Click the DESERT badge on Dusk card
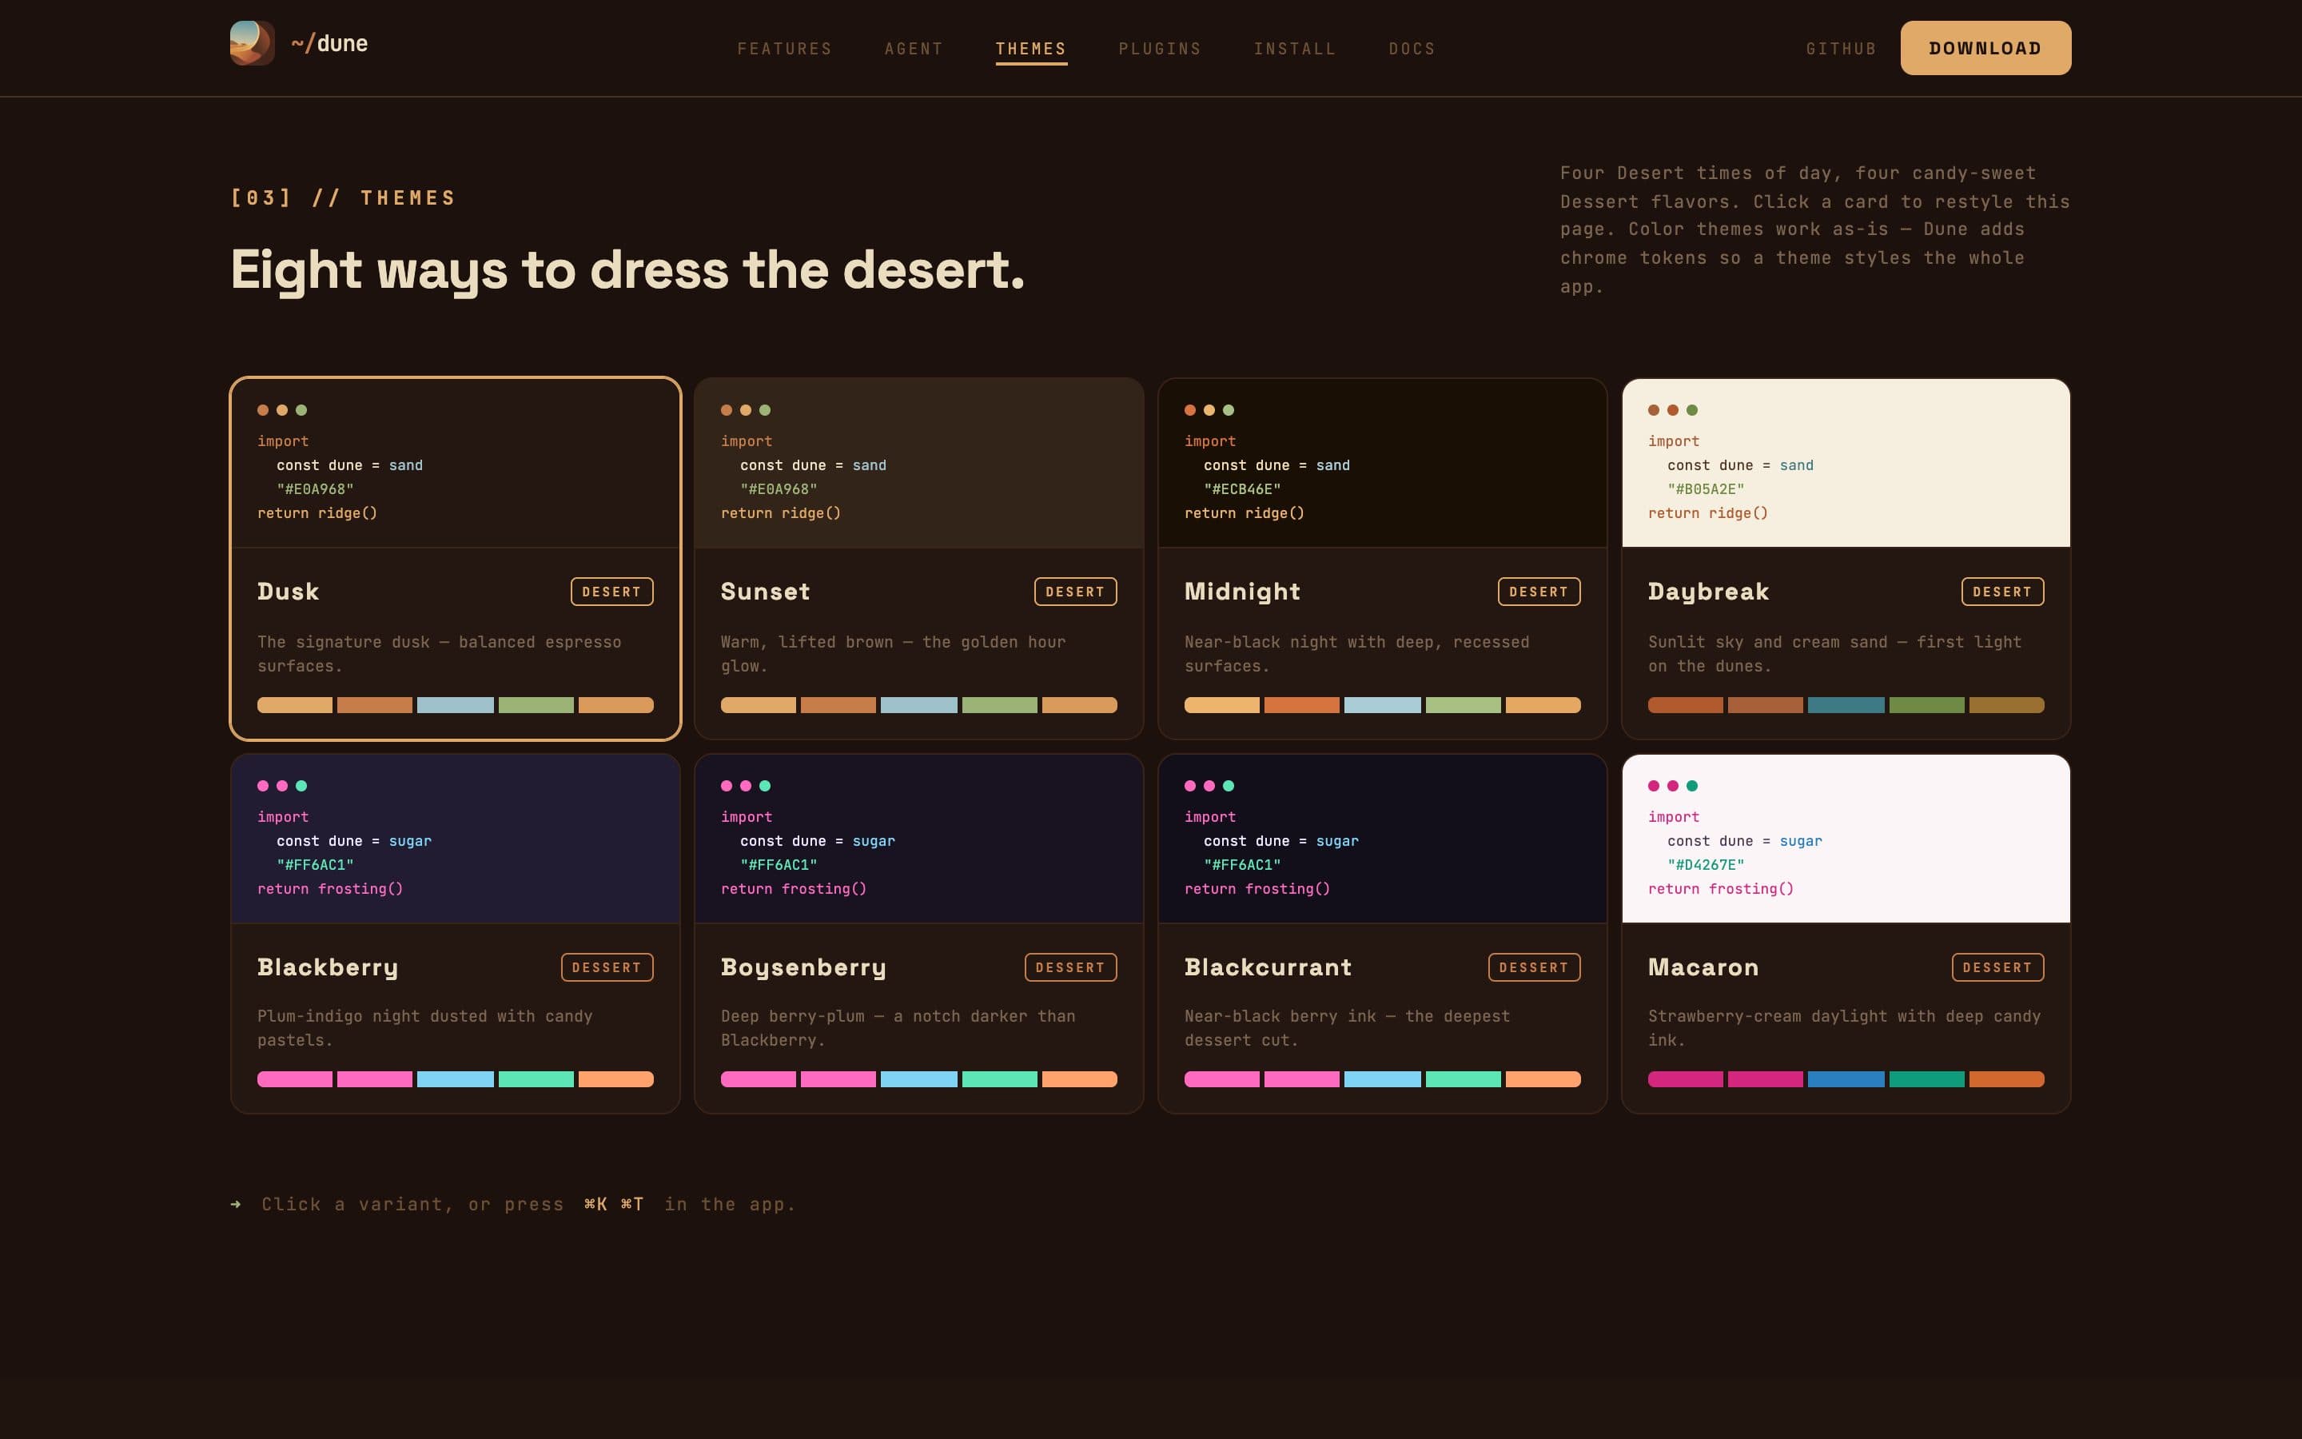The width and height of the screenshot is (2302, 1439). [x=611, y=591]
